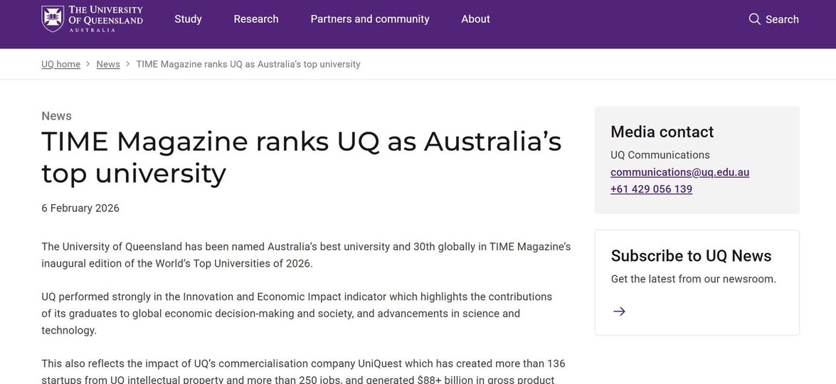This screenshot has height=384, width=836.
Task: Open the Research navigation menu
Action: click(x=256, y=19)
